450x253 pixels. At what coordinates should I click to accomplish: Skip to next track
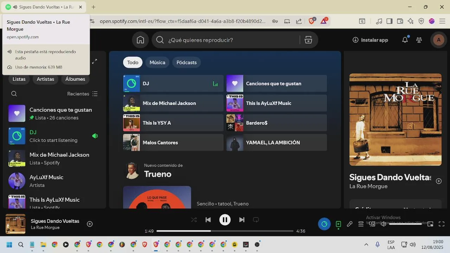tap(242, 220)
